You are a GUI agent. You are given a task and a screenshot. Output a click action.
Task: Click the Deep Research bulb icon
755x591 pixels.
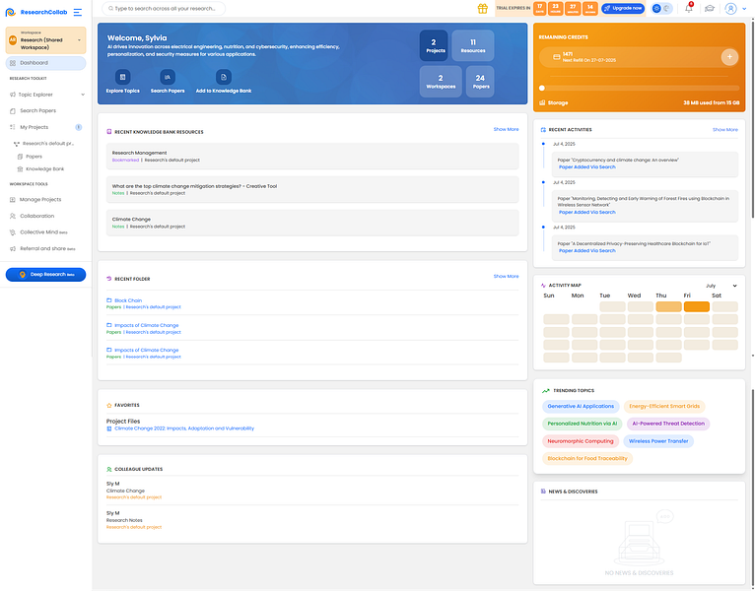[x=22, y=275]
